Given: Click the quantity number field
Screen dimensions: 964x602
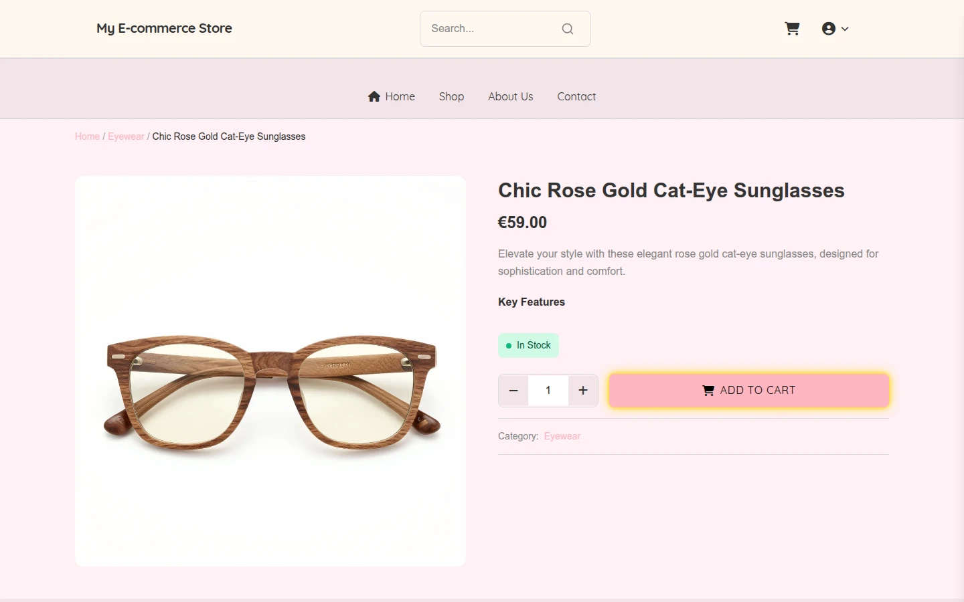Looking at the screenshot, I should 548,391.
